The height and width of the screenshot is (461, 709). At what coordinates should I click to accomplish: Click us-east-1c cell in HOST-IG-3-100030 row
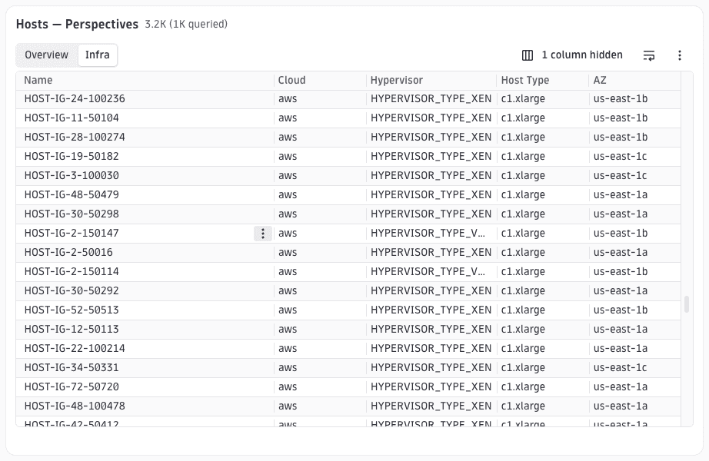click(x=620, y=176)
